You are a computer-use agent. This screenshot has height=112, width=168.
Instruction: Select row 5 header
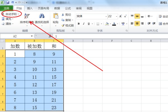[x=3, y=76]
